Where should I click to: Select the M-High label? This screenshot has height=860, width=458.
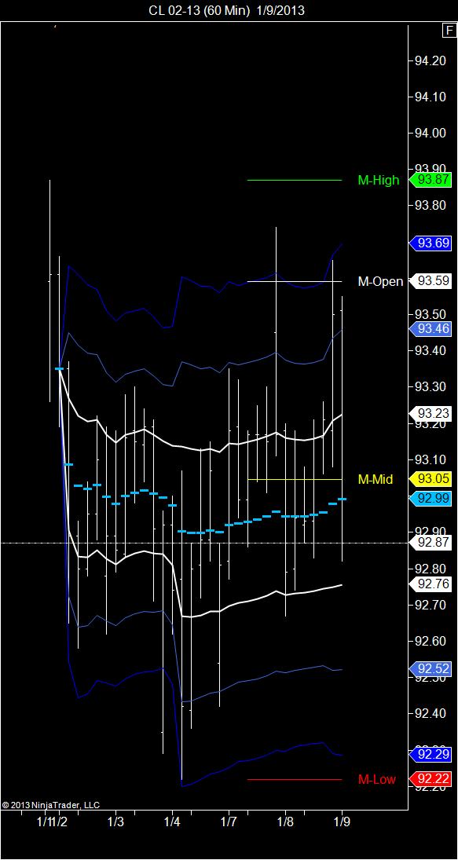pos(379,180)
